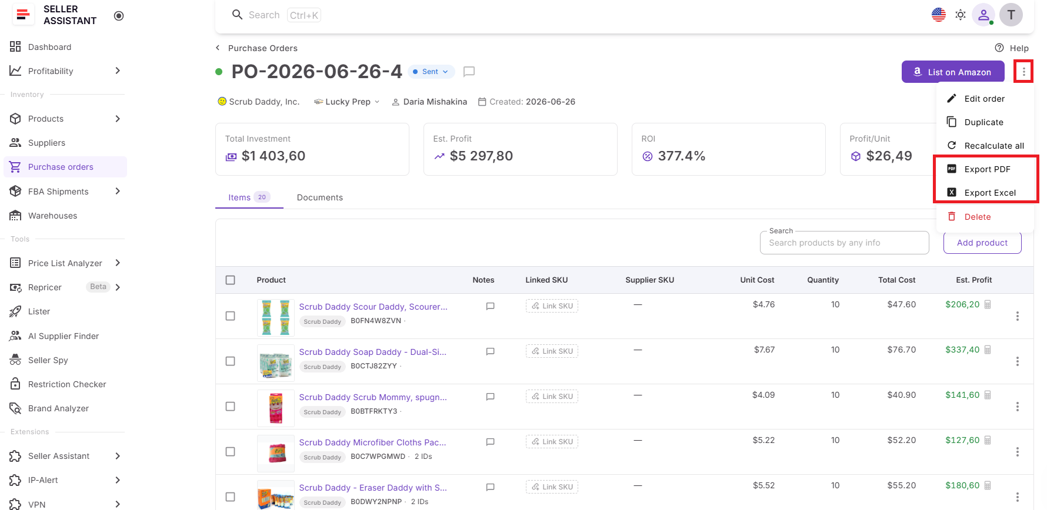Open the Lucky Prep dropdown

point(347,102)
